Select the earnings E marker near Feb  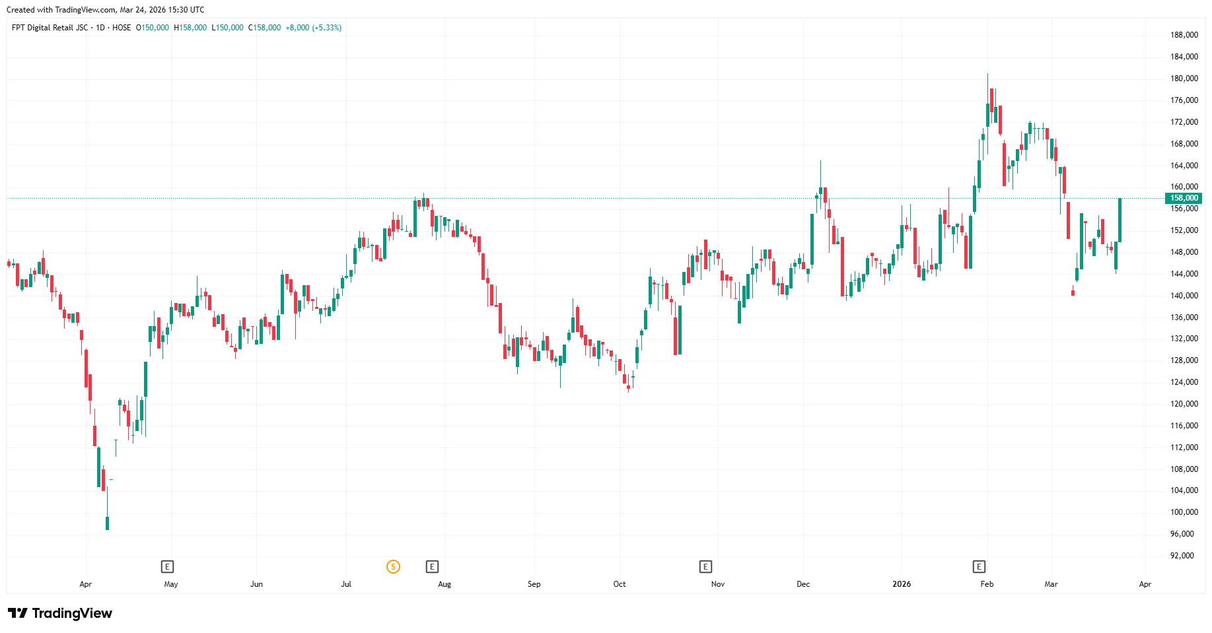tap(979, 566)
